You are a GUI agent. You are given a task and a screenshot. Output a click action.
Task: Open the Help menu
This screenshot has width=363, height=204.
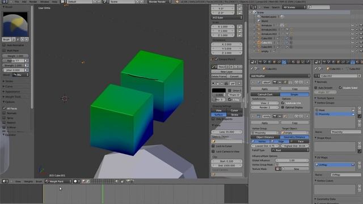(54, 2)
